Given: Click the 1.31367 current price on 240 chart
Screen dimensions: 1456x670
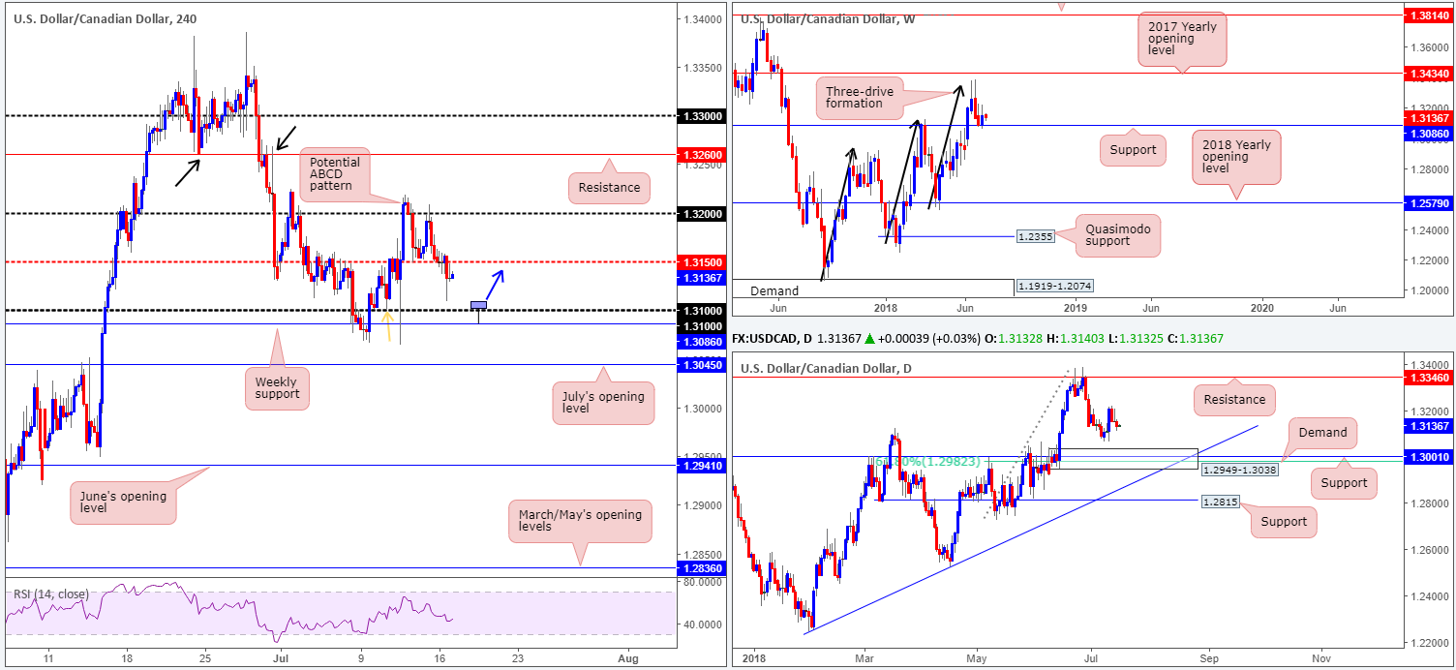Looking at the screenshot, I should tap(702, 277).
